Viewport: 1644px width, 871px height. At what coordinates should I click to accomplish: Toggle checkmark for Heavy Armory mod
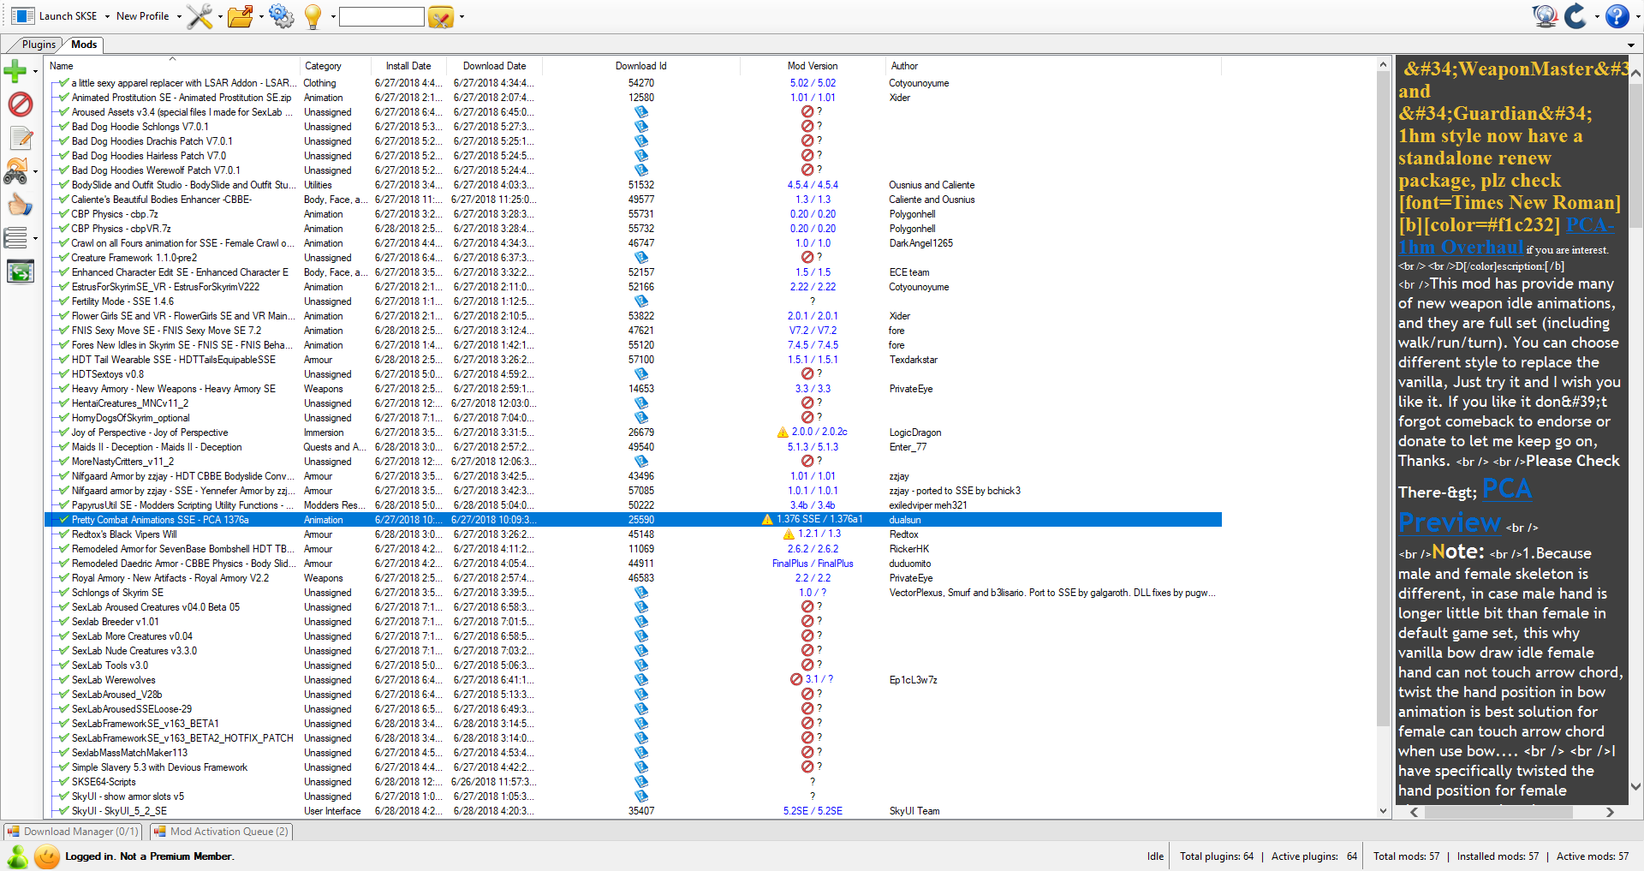tap(63, 389)
